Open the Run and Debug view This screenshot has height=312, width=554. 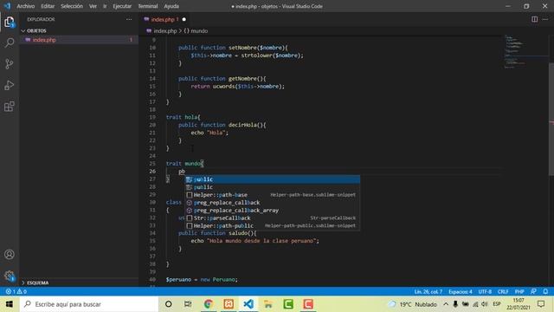coord(10,85)
